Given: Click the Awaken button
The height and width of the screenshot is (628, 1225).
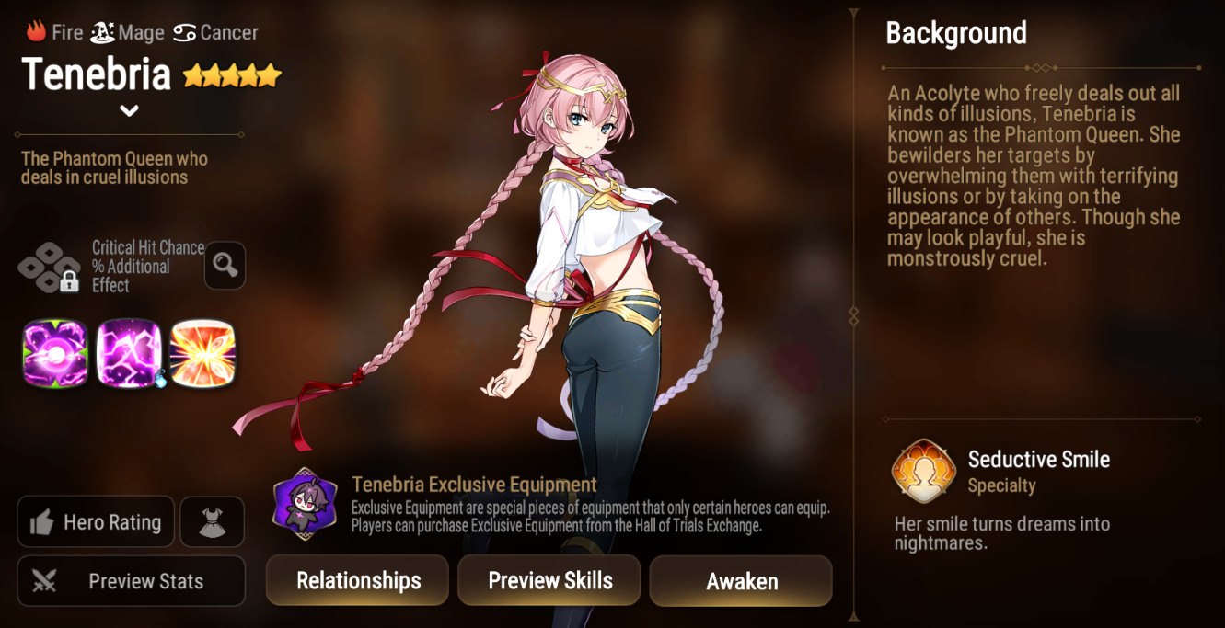Looking at the screenshot, I should point(742,580).
